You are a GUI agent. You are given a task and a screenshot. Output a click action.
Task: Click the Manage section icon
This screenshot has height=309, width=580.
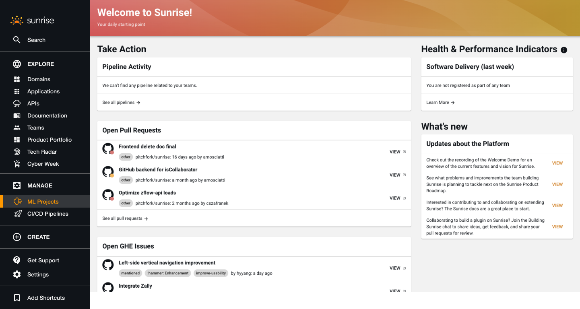click(17, 185)
